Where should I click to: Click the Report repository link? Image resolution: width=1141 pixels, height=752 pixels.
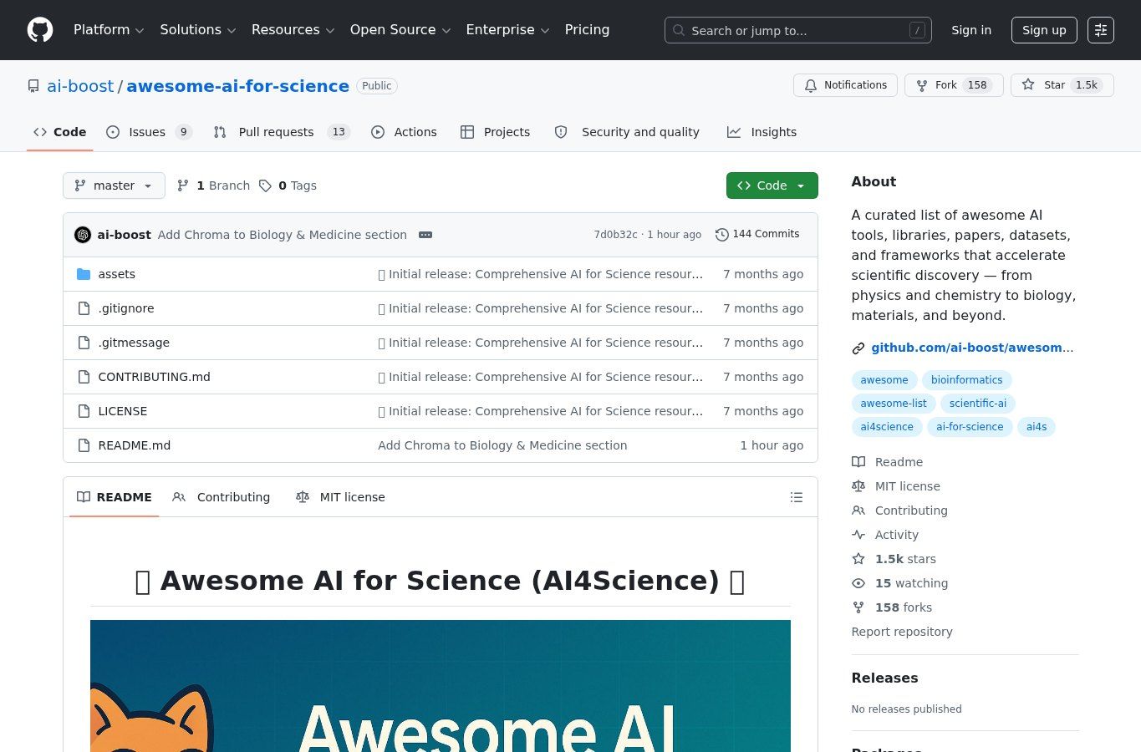(902, 632)
